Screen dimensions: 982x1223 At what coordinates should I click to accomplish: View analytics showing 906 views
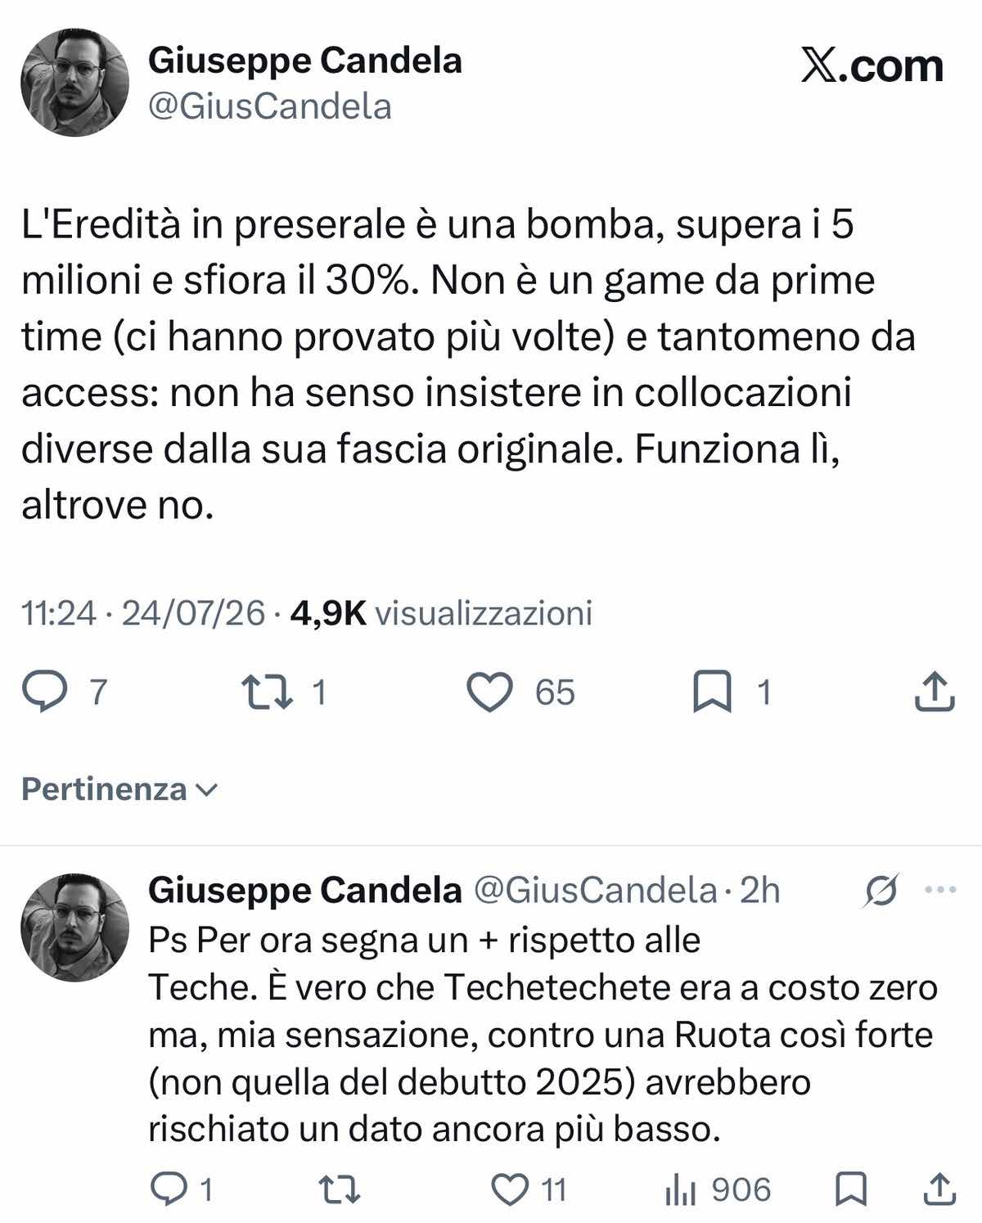pos(718,1189)
